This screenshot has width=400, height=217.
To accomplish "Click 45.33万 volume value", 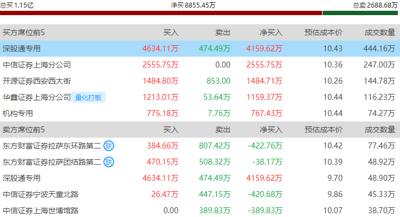I will coord(382,195).
